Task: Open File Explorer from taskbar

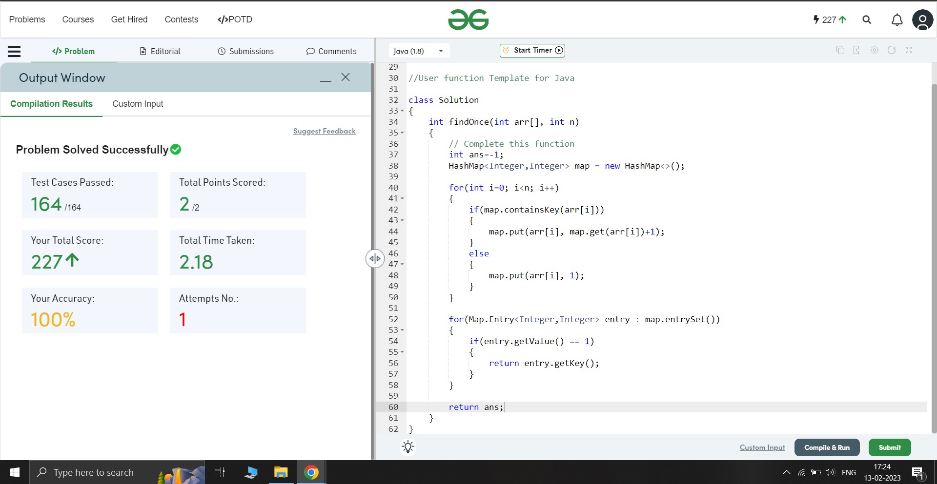Action: tap(281, 472)
